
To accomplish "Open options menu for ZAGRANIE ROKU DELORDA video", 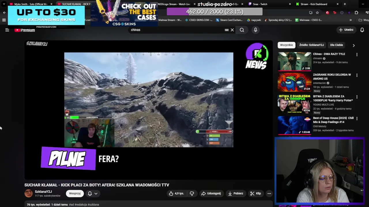I will tap(357, 75).
